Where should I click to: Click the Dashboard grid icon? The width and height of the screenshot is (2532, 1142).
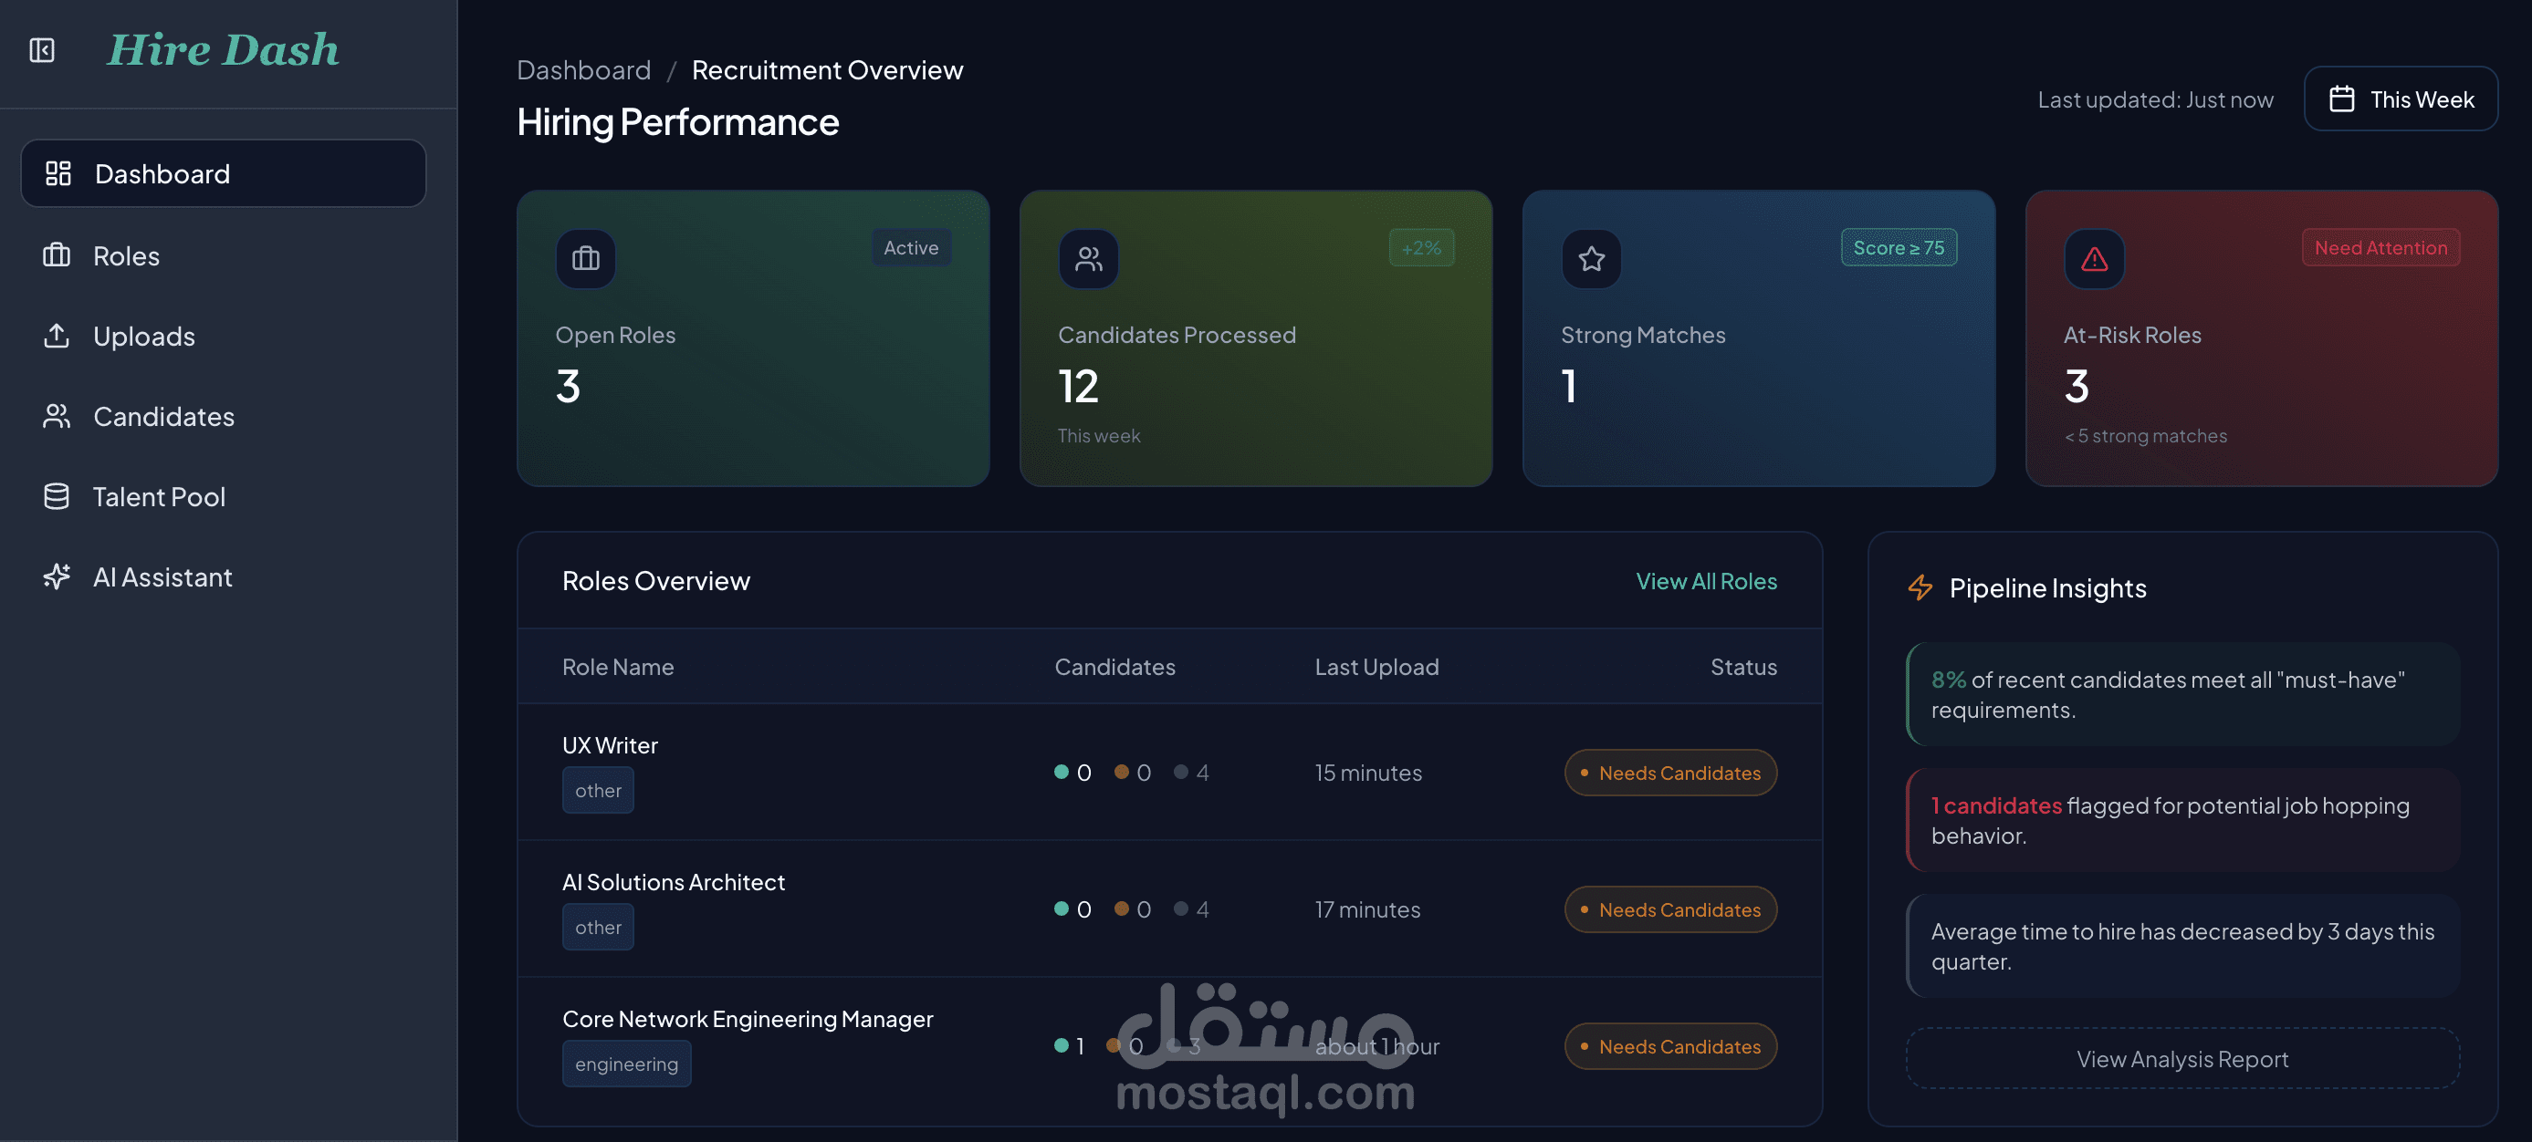58,172
